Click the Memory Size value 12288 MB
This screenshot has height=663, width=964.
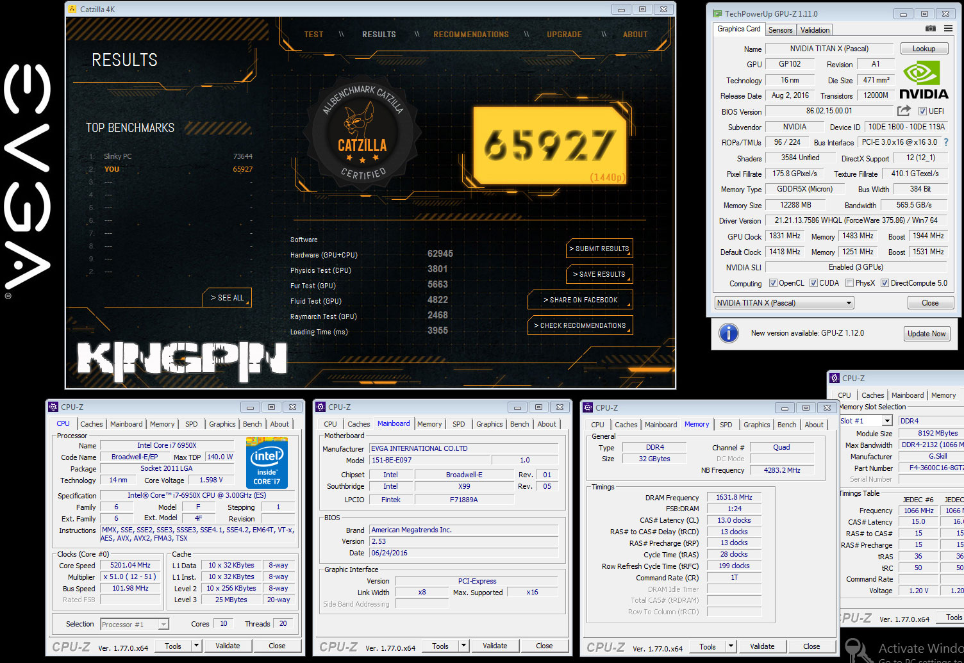pos(795,205)
